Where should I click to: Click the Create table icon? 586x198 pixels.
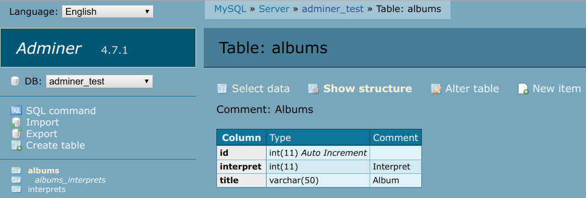[x=17, y=145]
